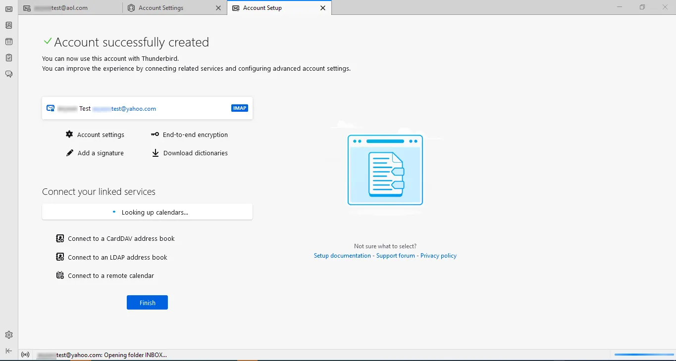Open Account settings for new account
The width and height of the screenshot is (676, 361).
[x=101, y=135]
